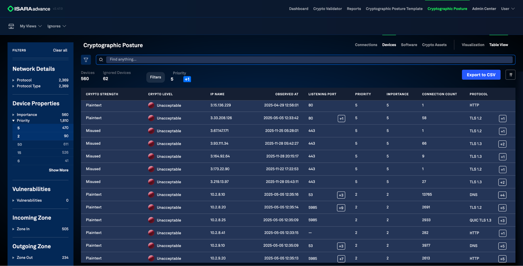Screen dimensions: 523x266
Task: Open the column settings list icon
Action: click(x=511, y=75)
